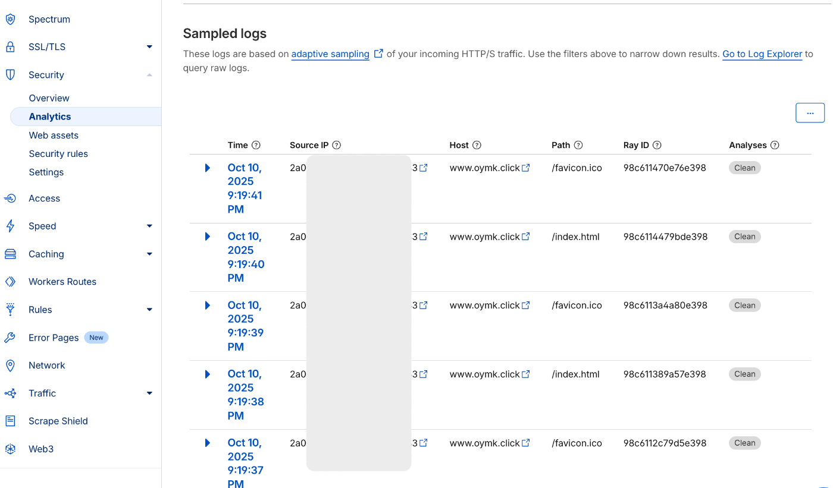Expand the SSL/TLS menu dropdown
Viewport: 833px width, 488px height.
[149, 47]
